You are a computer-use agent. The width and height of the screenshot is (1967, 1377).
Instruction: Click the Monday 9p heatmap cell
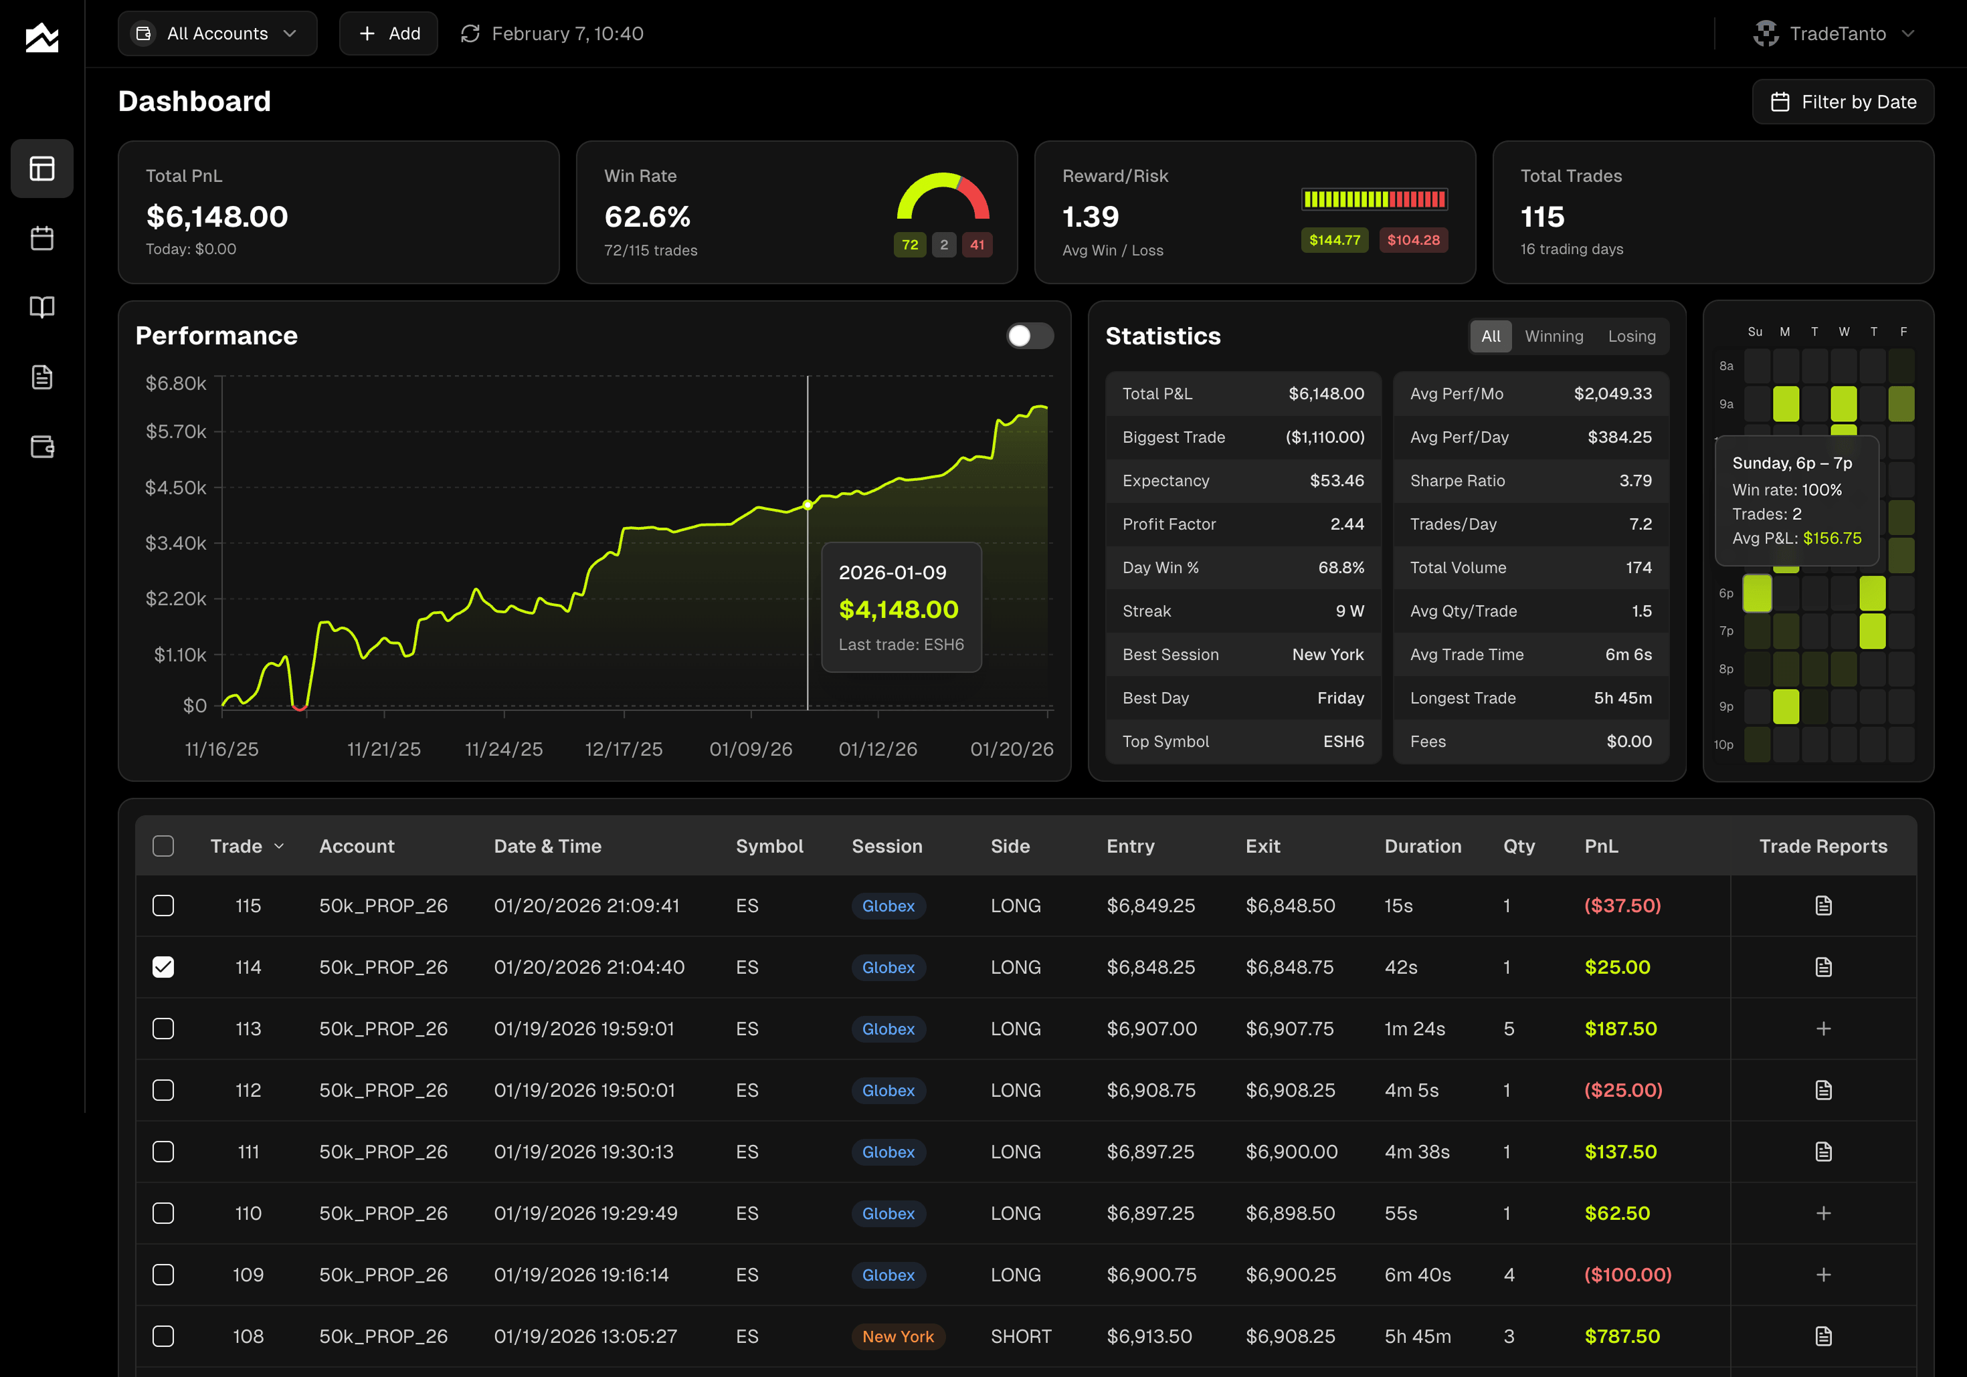coord(1786,706)
